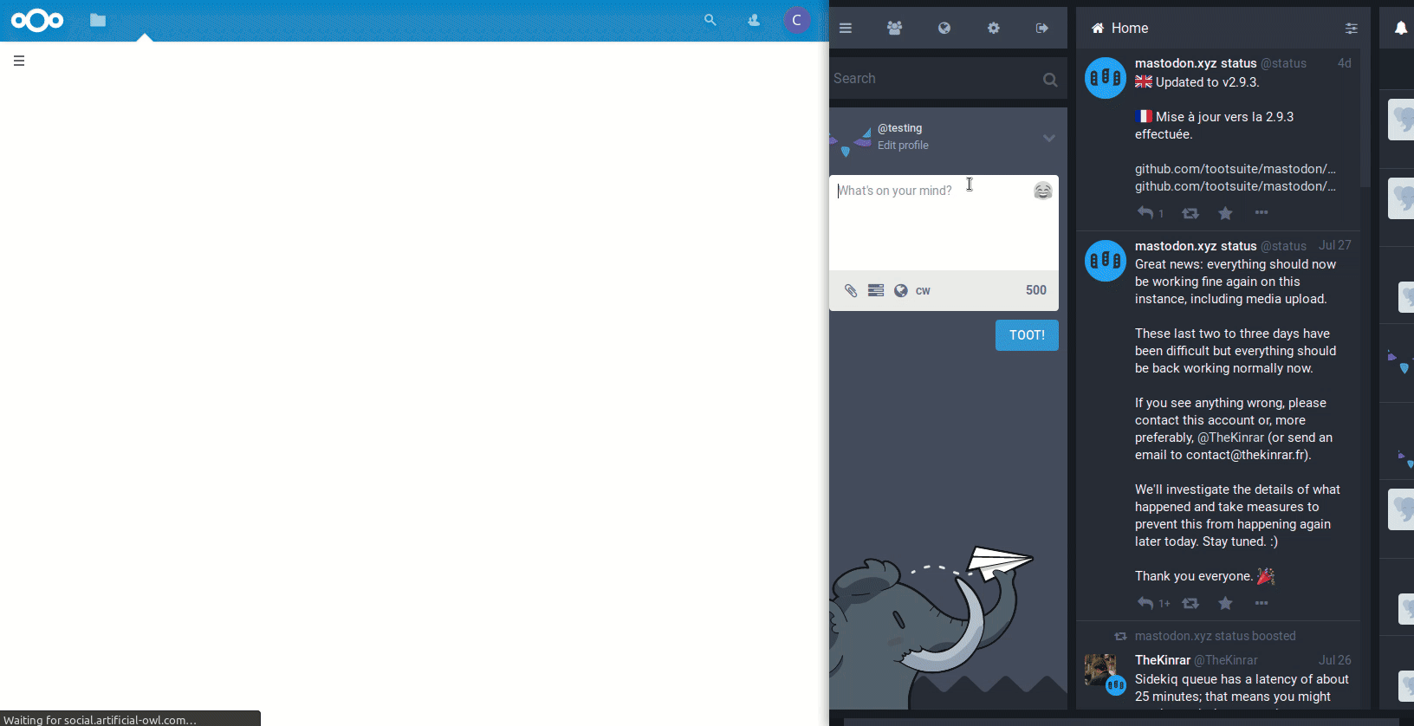This screenshot has height=726, width=1414.
Task: Open the Home column header tab
Action: pyautogui.click(x=1130, y=28)
